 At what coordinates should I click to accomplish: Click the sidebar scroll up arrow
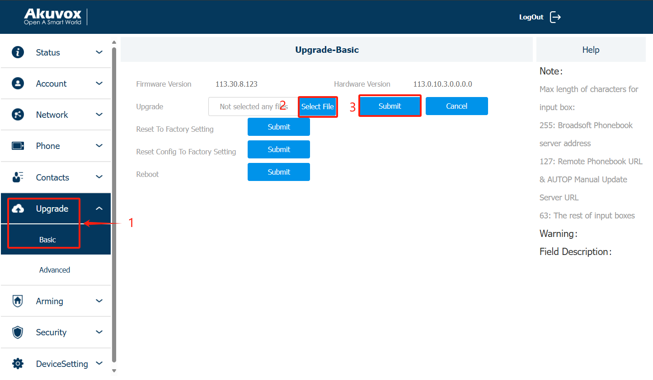(x=114, y=42)
